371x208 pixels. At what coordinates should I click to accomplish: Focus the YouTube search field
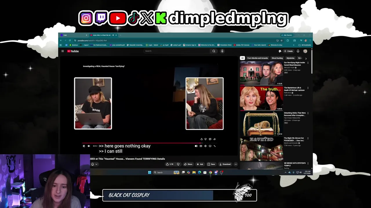pos(177,51)
